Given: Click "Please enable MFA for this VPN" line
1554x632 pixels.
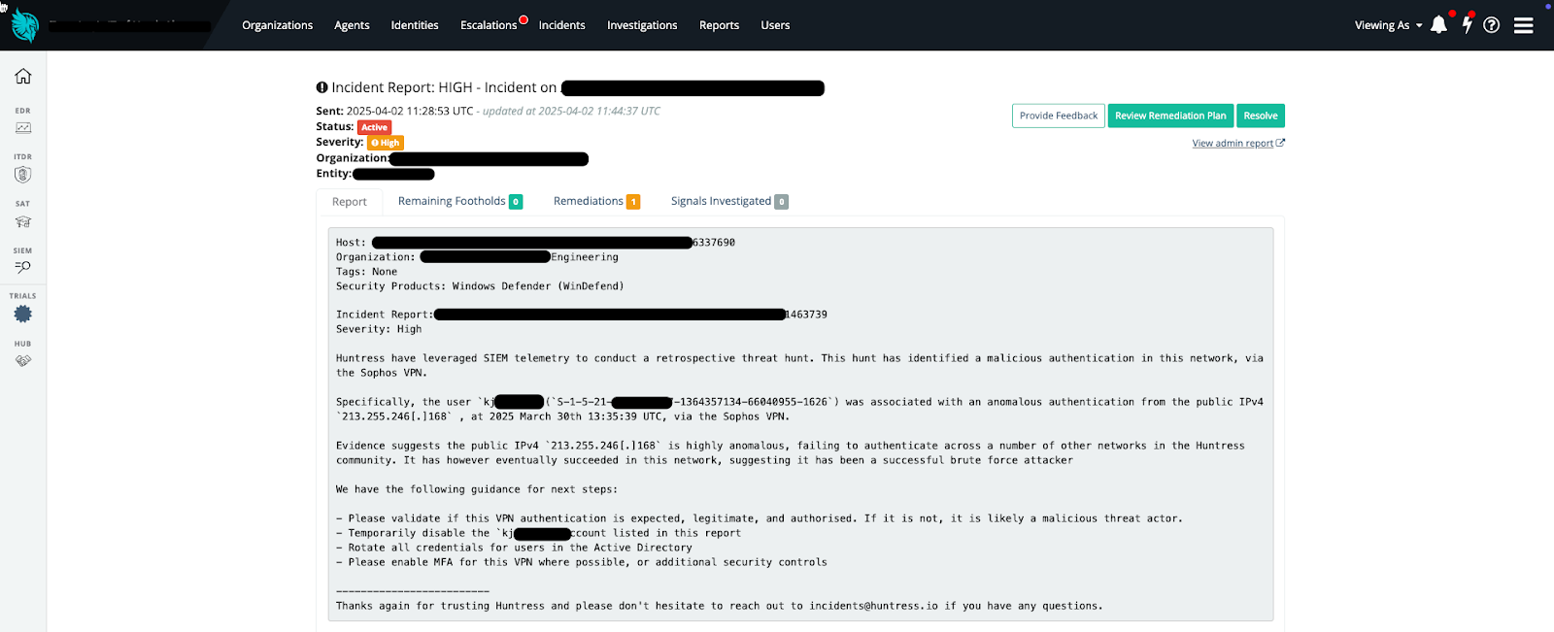Looking at the screenshot, I should coord(582,562).
